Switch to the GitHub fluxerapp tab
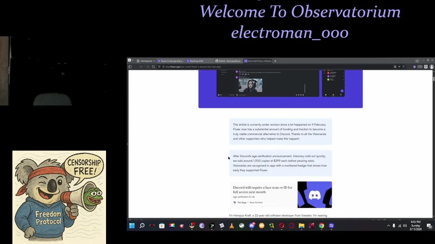This screenshot has width=435, height=244. coord(228,61)
